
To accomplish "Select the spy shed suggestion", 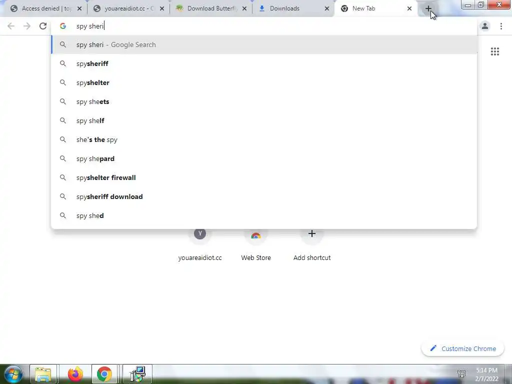I will pyautogui.click(x=264, y=215).
